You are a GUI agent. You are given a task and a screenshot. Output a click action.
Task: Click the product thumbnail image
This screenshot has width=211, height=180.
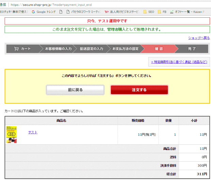coord(12,135)
